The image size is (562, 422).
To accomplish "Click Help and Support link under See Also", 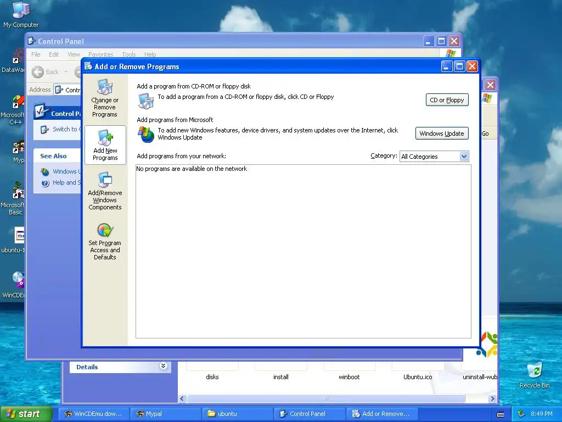I will (61, 182).
